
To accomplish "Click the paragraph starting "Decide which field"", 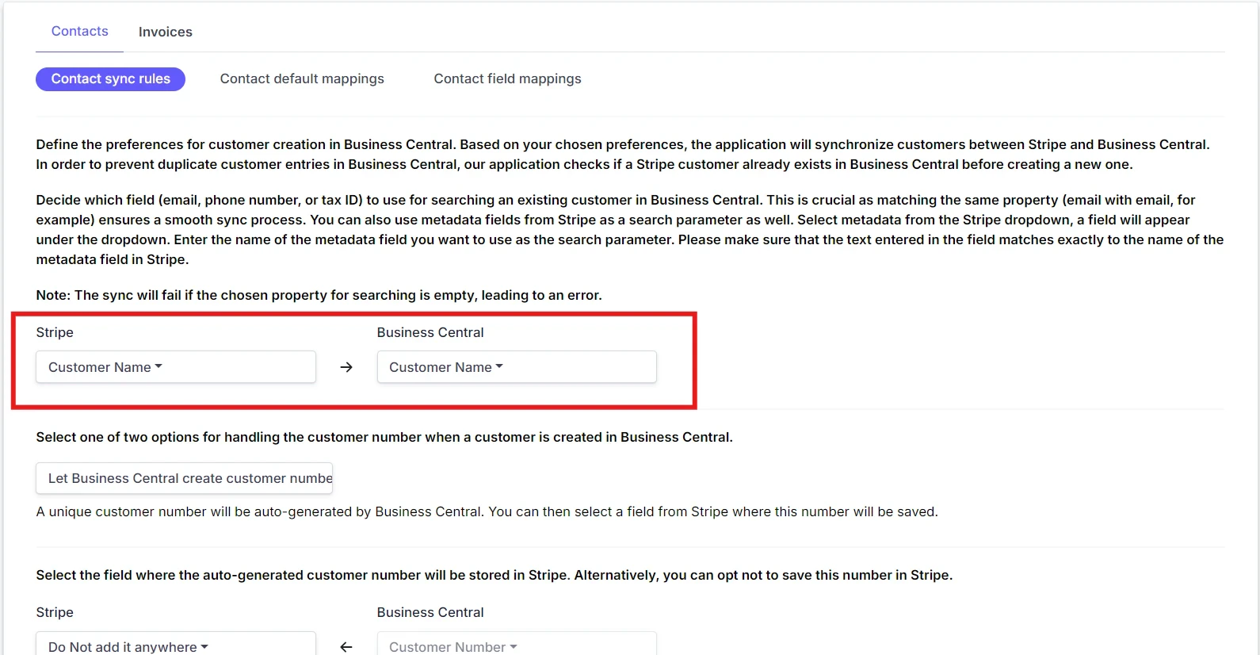I will click(x=630, y=230).
